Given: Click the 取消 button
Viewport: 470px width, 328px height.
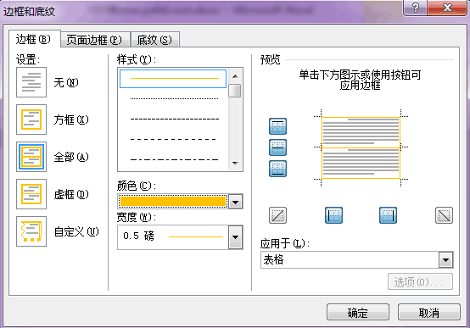Looking at the screenshot, I should coord(429,312).
